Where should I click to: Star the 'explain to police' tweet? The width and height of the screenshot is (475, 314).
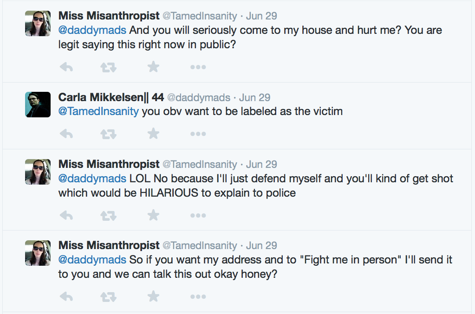[x=153, y=215]
